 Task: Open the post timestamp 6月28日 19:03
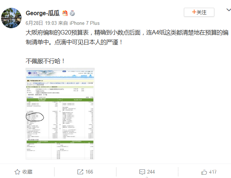point(41,23)
